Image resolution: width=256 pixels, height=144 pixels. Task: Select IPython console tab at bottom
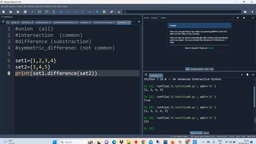click(196, 133)
